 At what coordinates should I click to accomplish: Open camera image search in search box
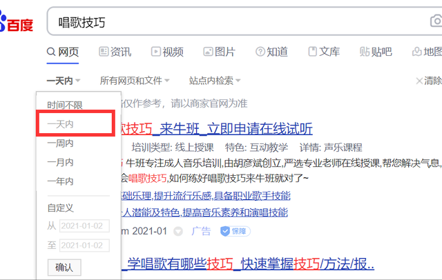click(435, 23)
